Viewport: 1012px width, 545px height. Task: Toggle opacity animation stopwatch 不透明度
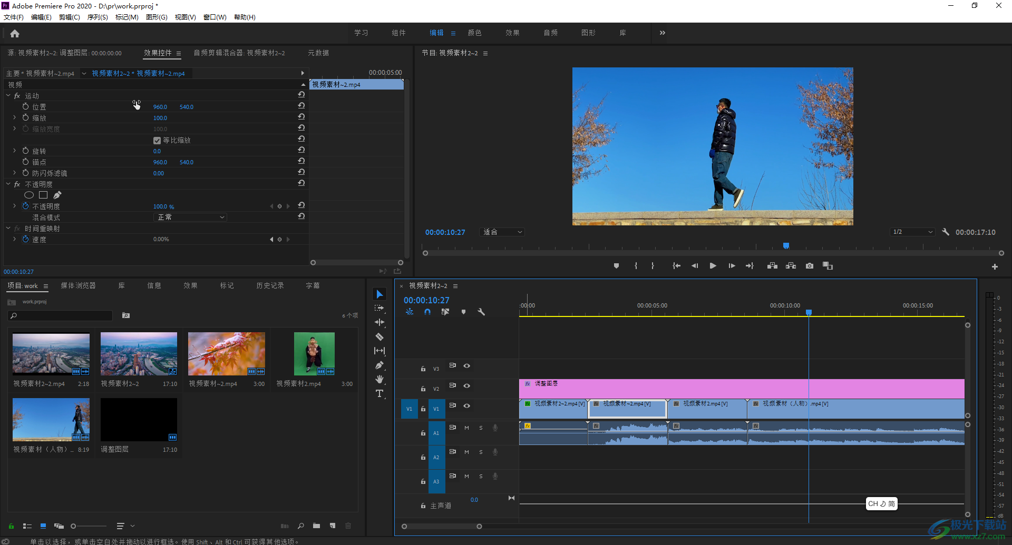[25, 206]
